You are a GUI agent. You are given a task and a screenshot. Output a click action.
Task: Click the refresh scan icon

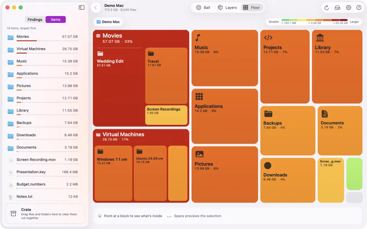click(x=326, y=8)
